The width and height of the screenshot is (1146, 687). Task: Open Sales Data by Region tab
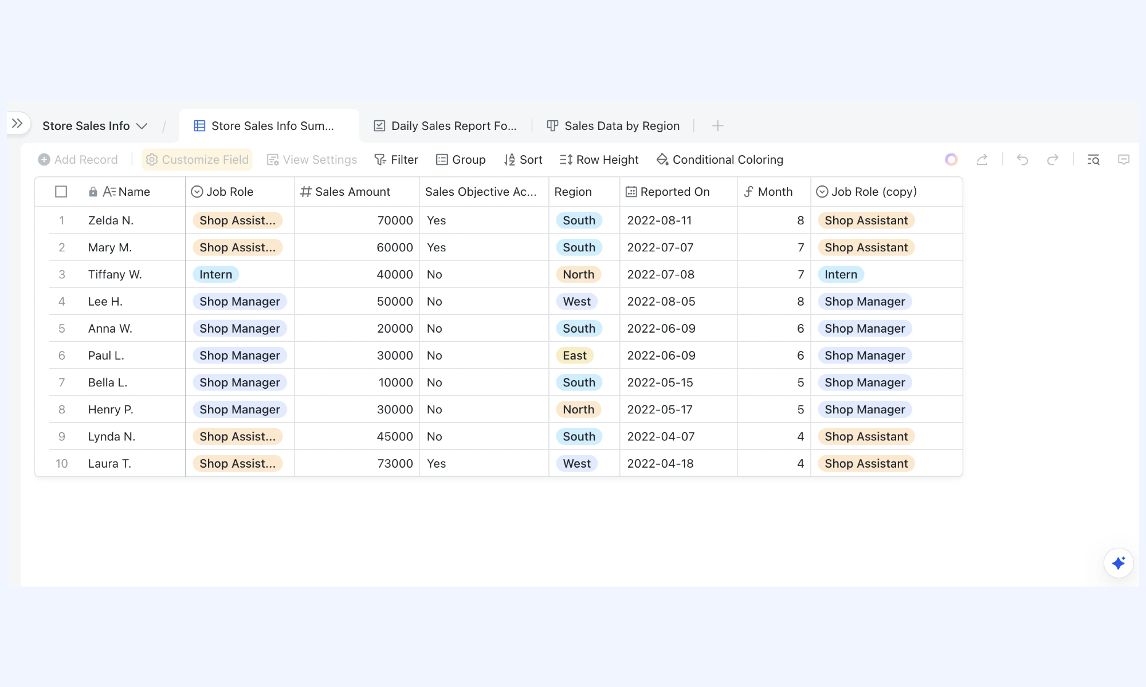[x=613, y=126]
